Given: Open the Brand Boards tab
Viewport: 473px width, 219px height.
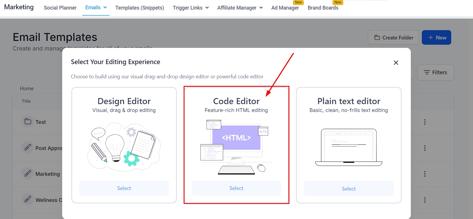Looking at the screenshot, I should pyautogui.click(x=323, y=8).
